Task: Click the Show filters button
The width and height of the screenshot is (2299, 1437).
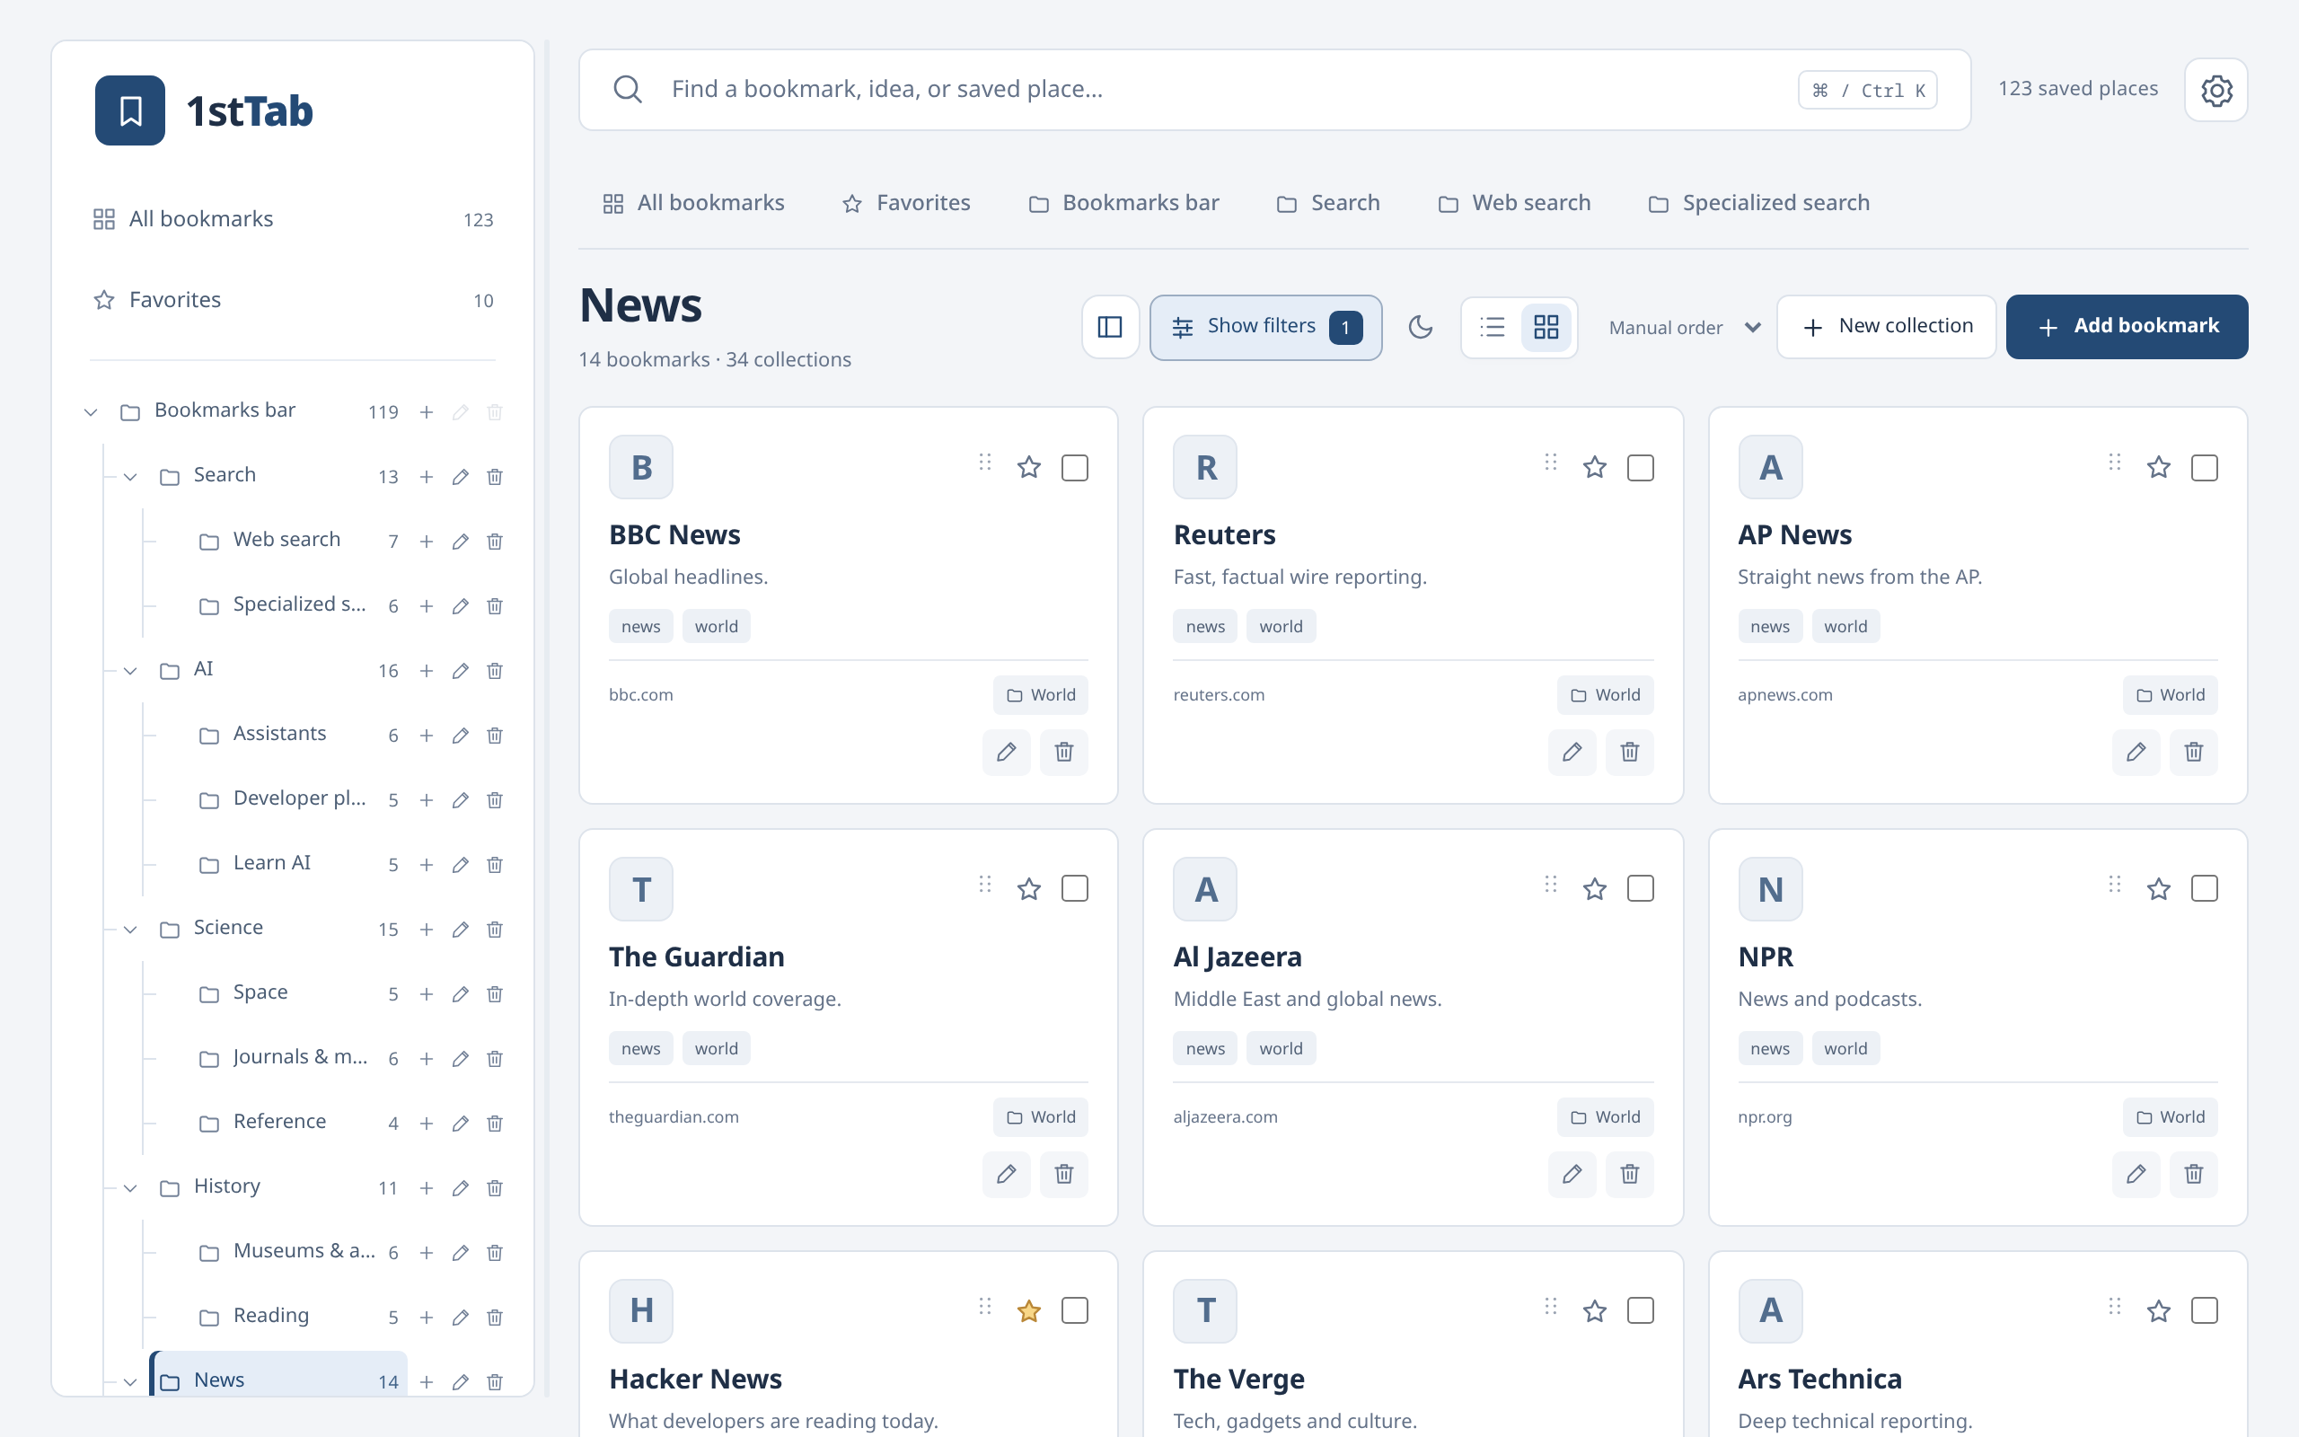Action: pyautogui.click(x=1265, y=327)
